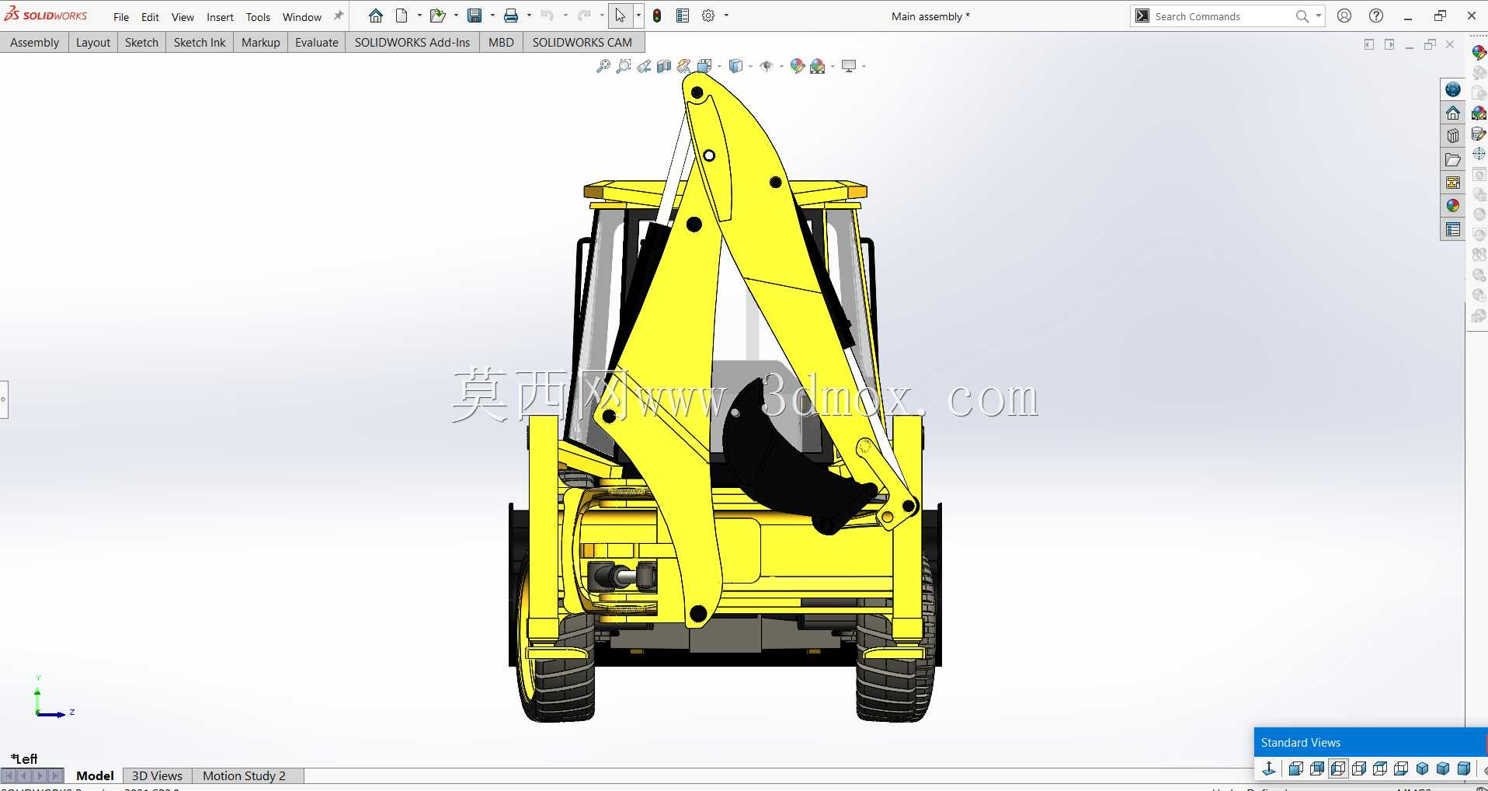The height and width of the screenshot is (791, 1488).
Task: Open Edit Appearance in the view toolbar
Action: point(798,66)
